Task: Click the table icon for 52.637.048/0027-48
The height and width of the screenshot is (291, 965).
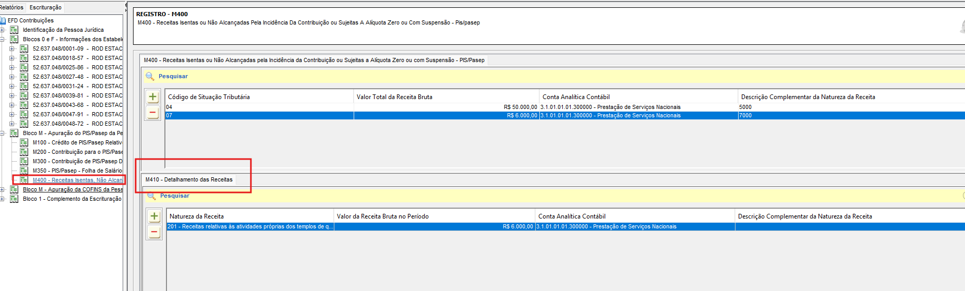Action: click(24, 77)
